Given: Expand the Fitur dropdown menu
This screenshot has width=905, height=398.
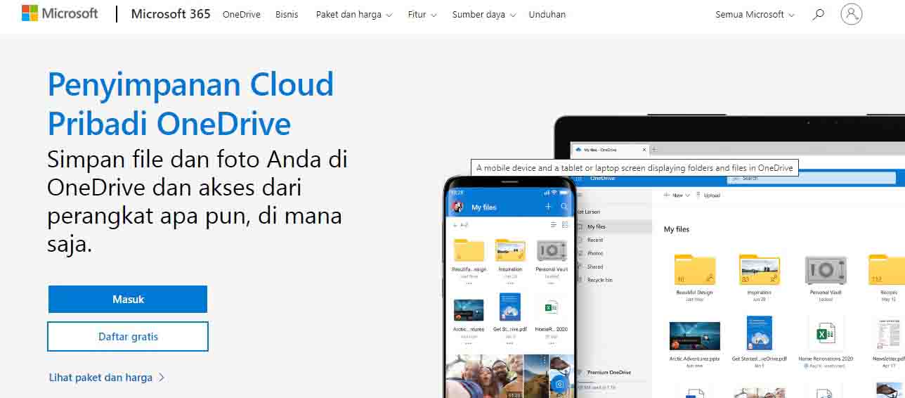Looking at the screenshot, I should click(x=422, y=14).
